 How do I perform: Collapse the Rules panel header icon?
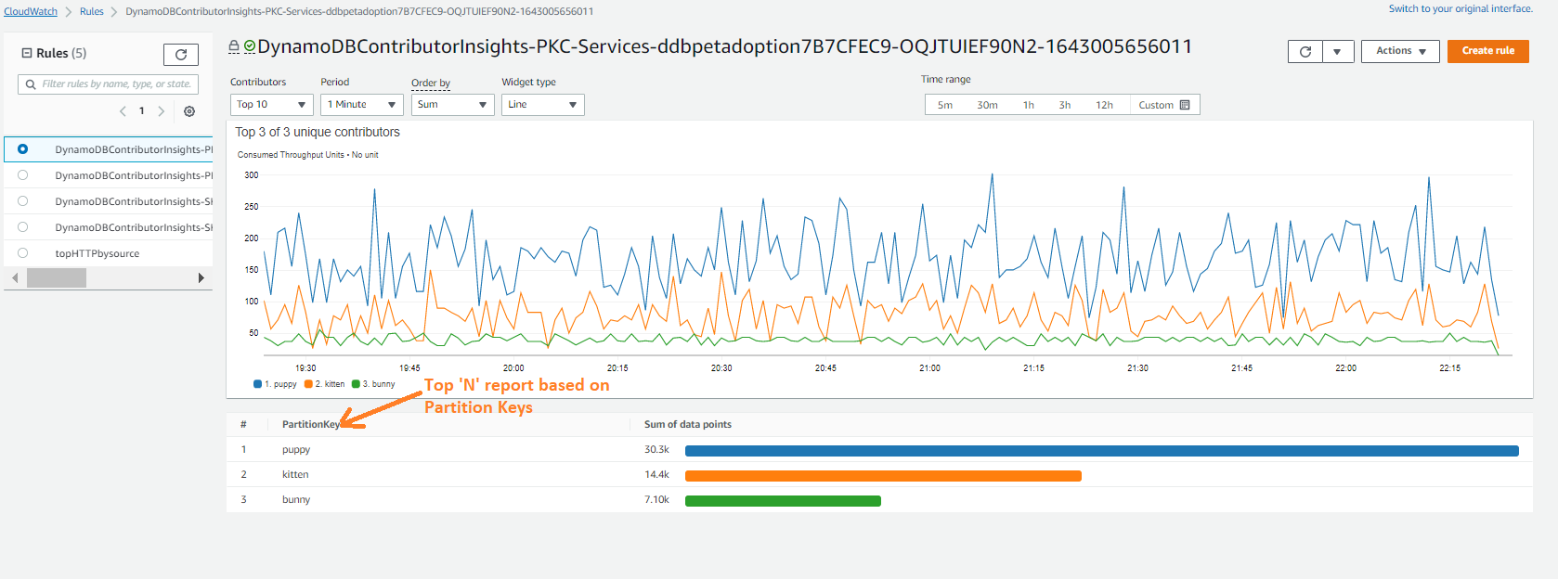tap(27, 53)
